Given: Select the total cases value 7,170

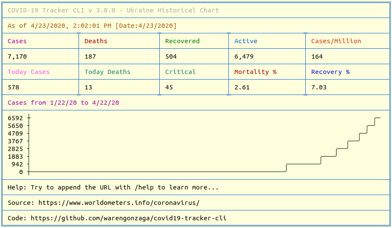Looking at the screenshot, I should [17, 56].
